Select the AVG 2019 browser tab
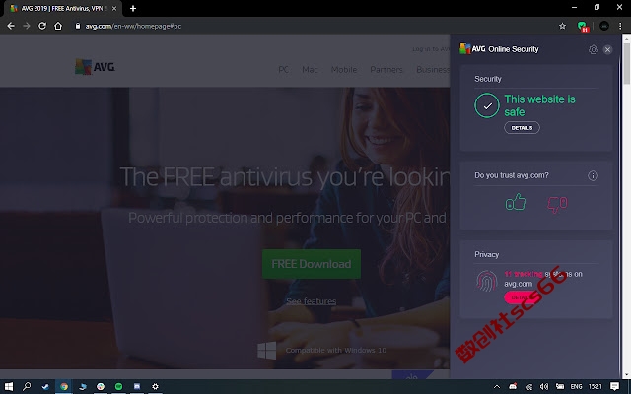 (62, 9)
